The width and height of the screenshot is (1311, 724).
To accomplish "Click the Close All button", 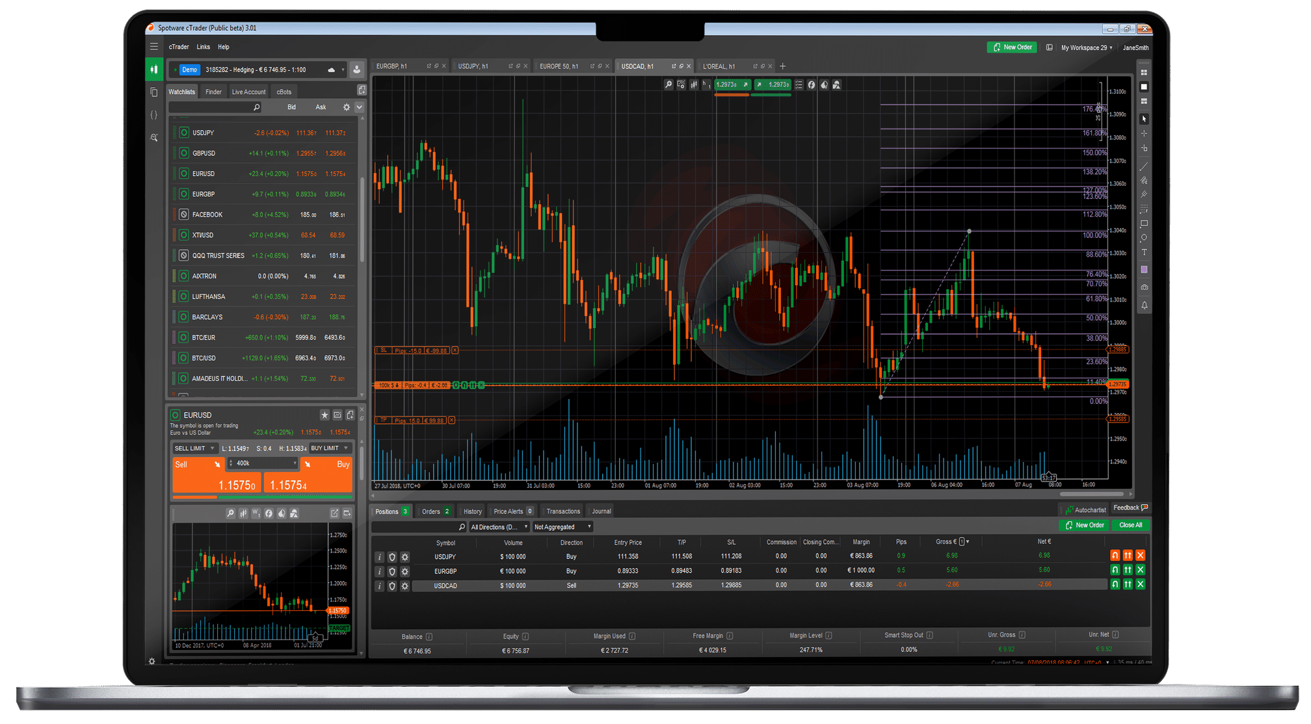I will 1130,525.
